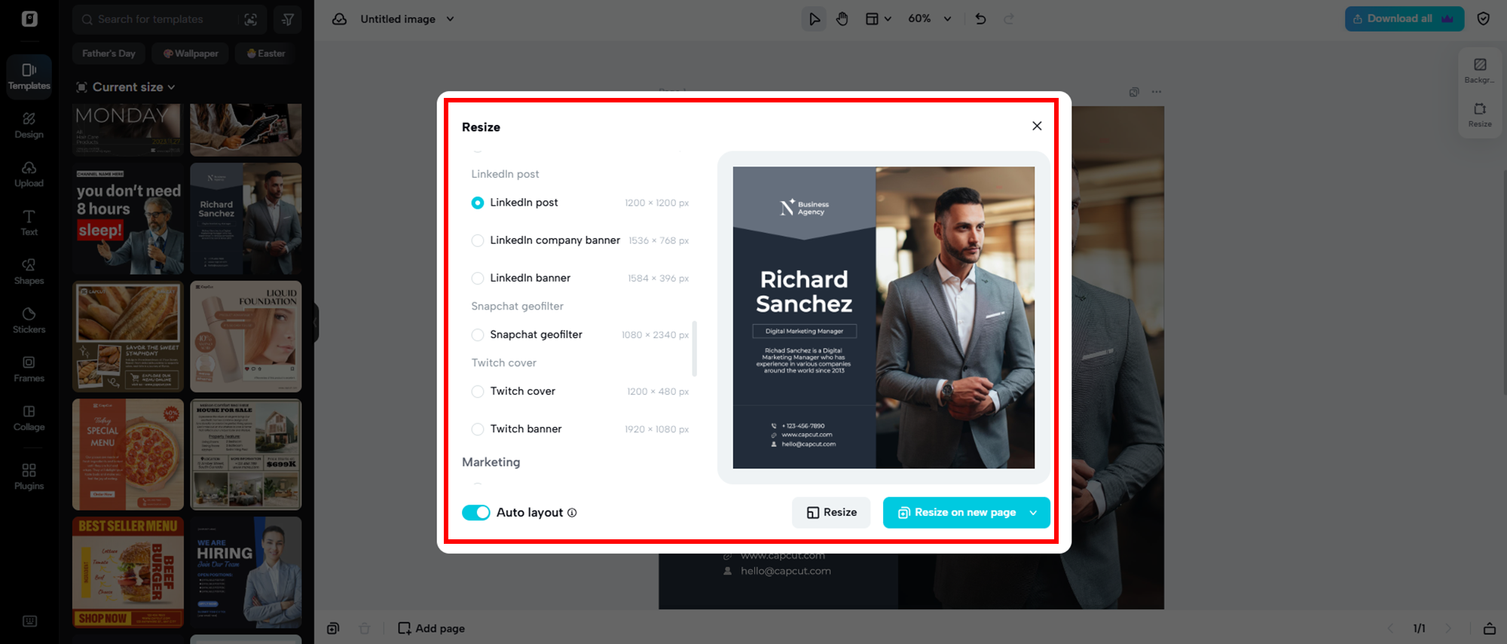Screen dimensions: 1507x644
Task: Click the Resize button in dialog
Action: coord(831,513)
